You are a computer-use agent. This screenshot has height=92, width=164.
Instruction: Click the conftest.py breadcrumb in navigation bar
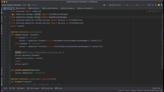tap(33, 5)
